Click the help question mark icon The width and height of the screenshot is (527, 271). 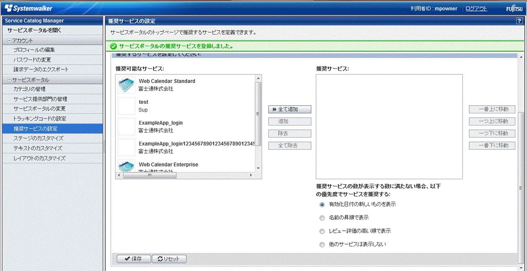[x=519, y=21]
